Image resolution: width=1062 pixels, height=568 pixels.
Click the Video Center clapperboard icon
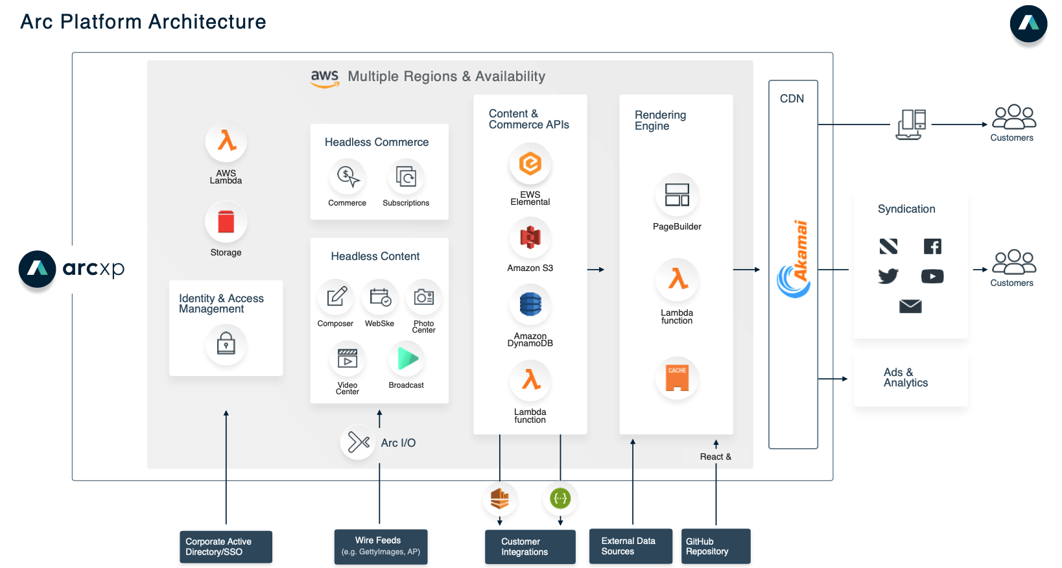(348, 359)
